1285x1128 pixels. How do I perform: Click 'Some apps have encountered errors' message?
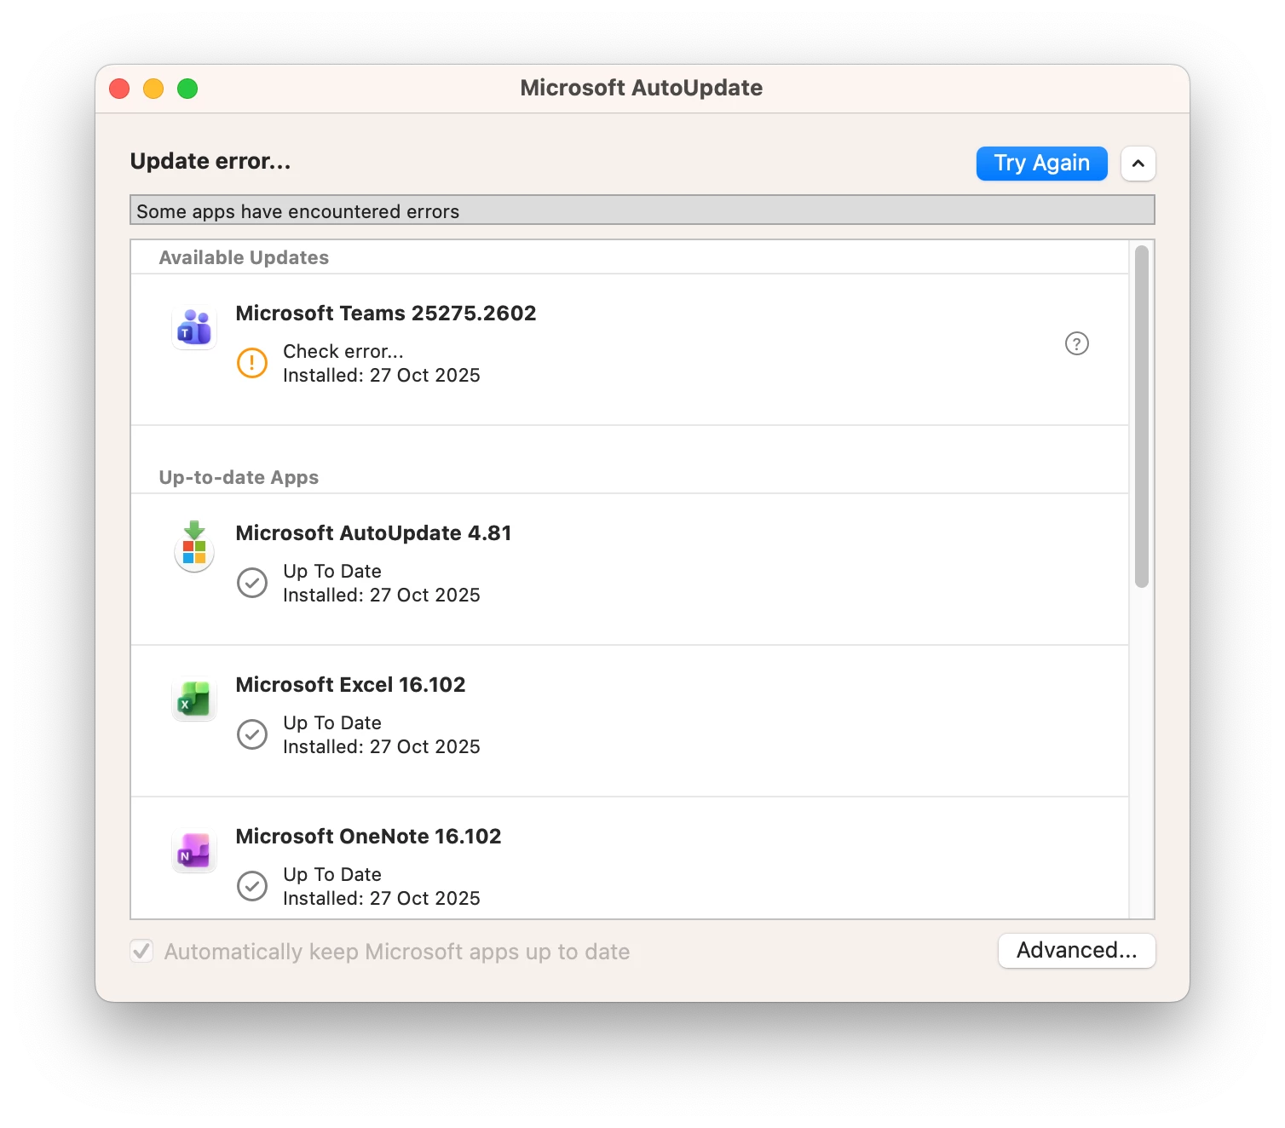tap(642, 210)
